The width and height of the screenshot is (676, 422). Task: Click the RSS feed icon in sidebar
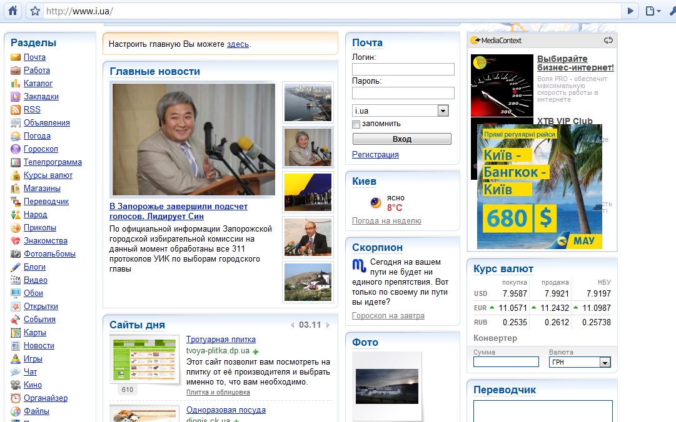pos(16,110)
